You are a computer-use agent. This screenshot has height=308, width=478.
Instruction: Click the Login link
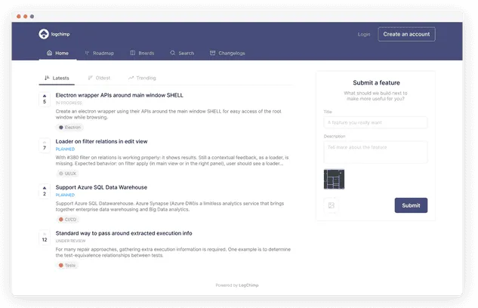[364, 35]
